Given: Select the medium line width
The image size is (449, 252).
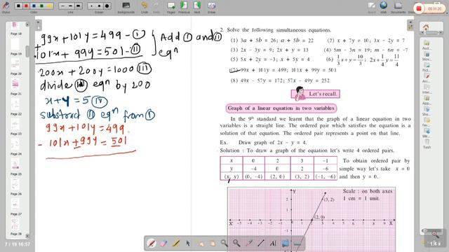Looking at the screenshot, I should (70, 6).
